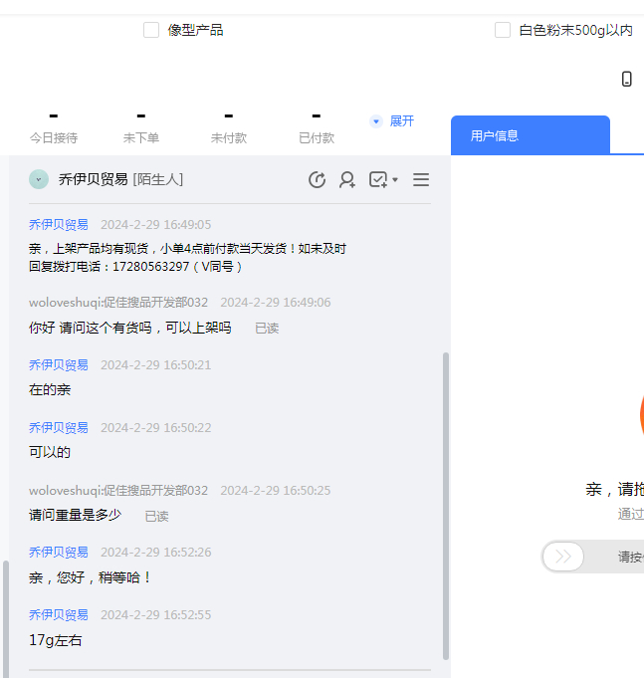Click the message reading 17g左右
Screen dimensions: 644x678
click(56, 640)
